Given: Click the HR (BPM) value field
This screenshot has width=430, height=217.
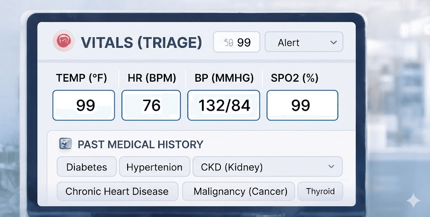Looking at the screenshot, I should (151, 105).
